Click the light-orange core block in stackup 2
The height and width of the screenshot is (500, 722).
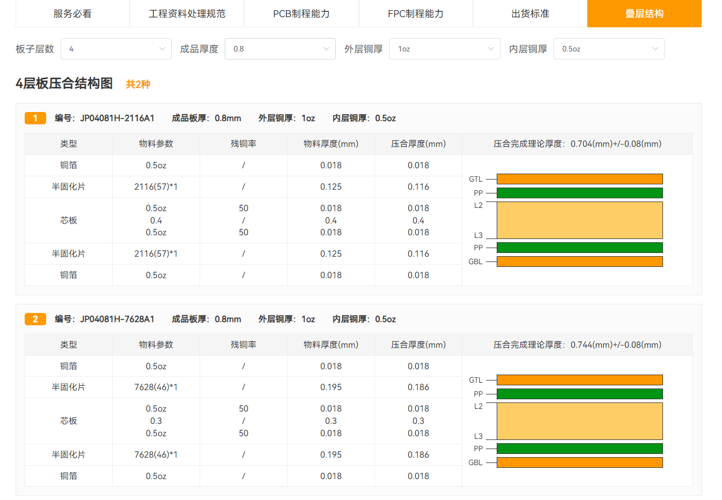coord(579,421)
